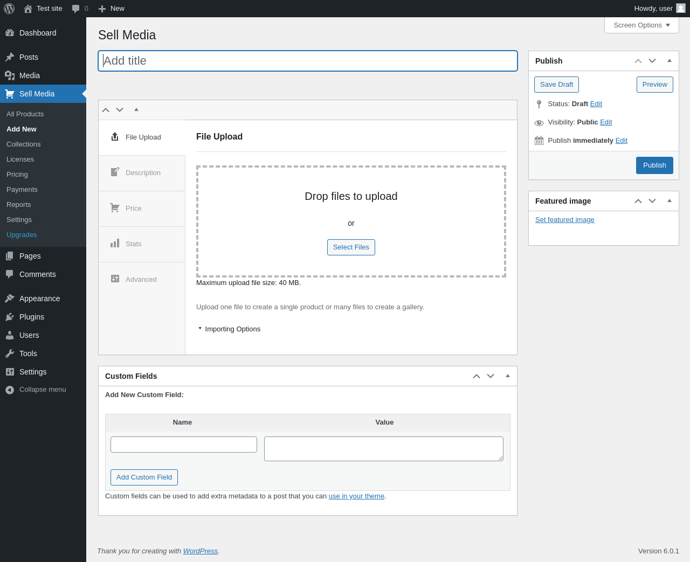
Task: Click the user avatar in admin bar
Action: (x=681, y=8)
